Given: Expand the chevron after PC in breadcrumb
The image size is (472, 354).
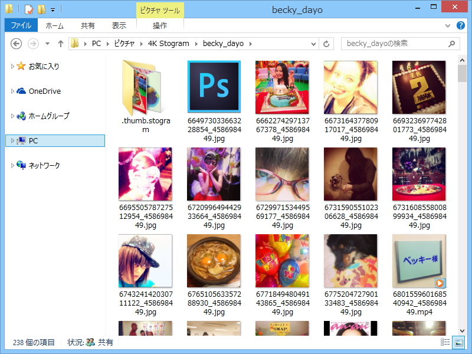Looking at the screenshot, I should pyautogui.click(x=107, y=44).
